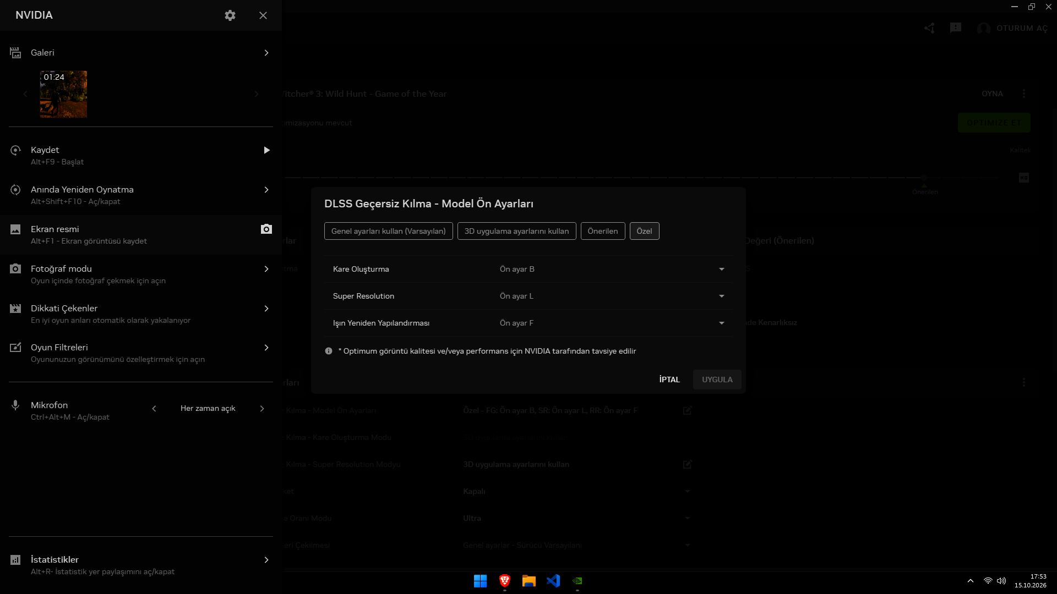Go to previous gallery item arrow
Viewport: 1057px width, 594px height.
click(x=25, y=94)
